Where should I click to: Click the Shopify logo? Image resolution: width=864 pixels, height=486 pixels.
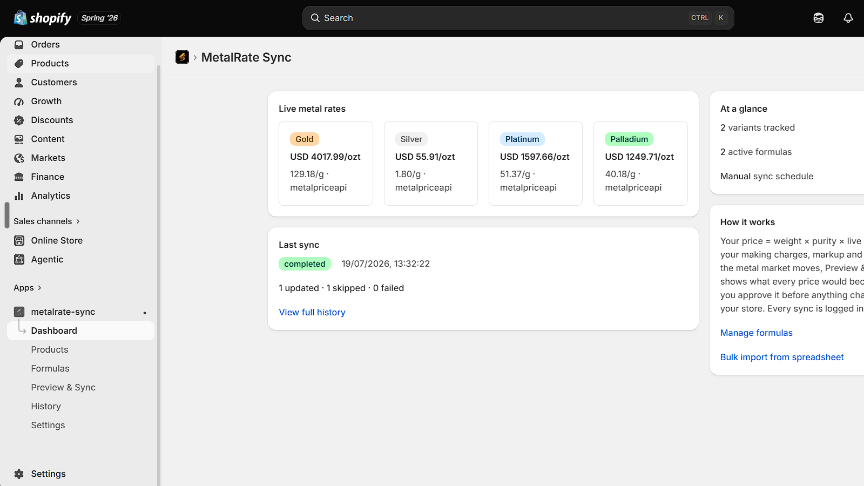tap(43, 18)
